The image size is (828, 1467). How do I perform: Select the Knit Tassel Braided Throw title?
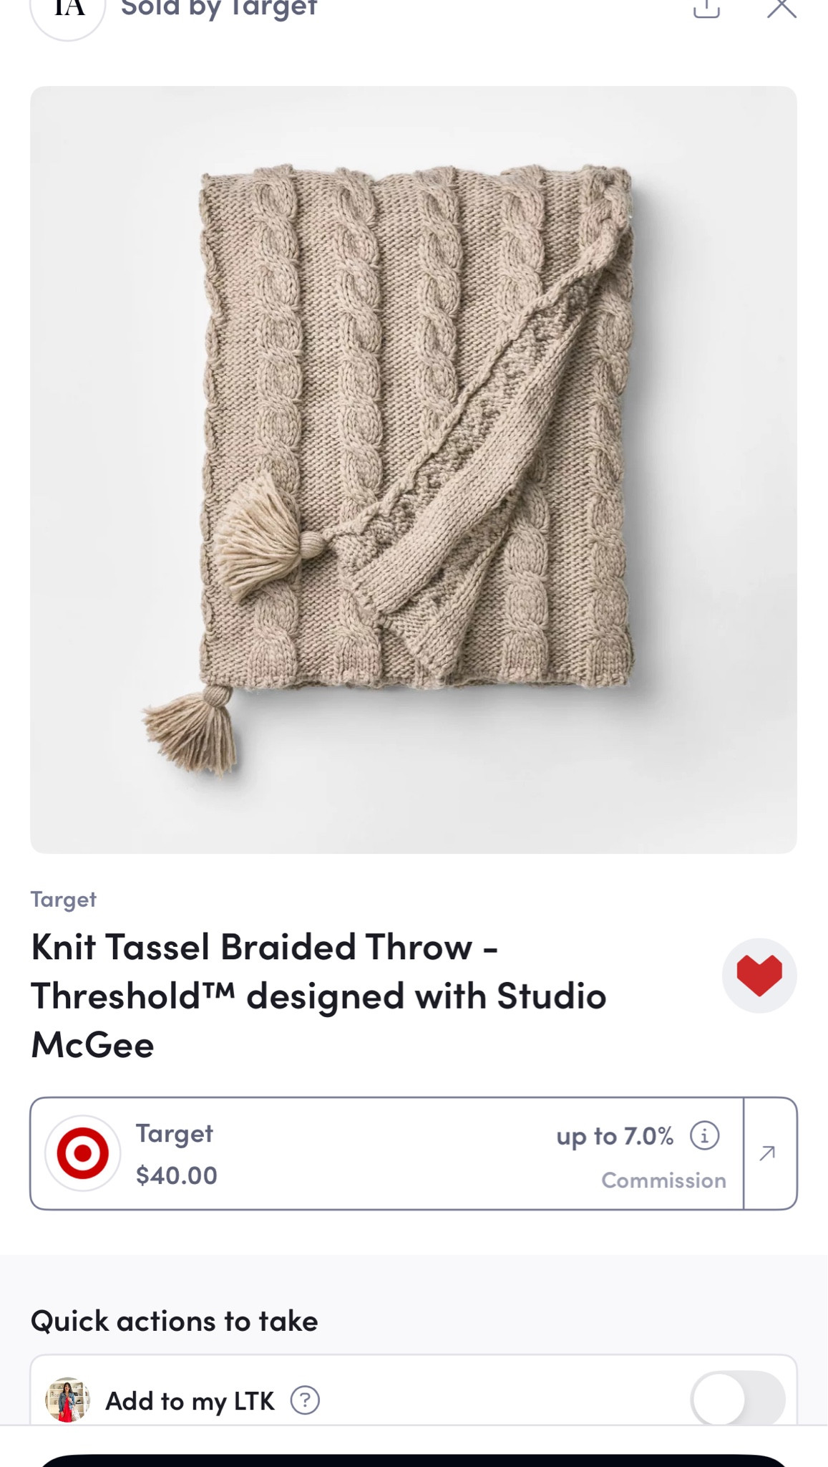(318, 996)
